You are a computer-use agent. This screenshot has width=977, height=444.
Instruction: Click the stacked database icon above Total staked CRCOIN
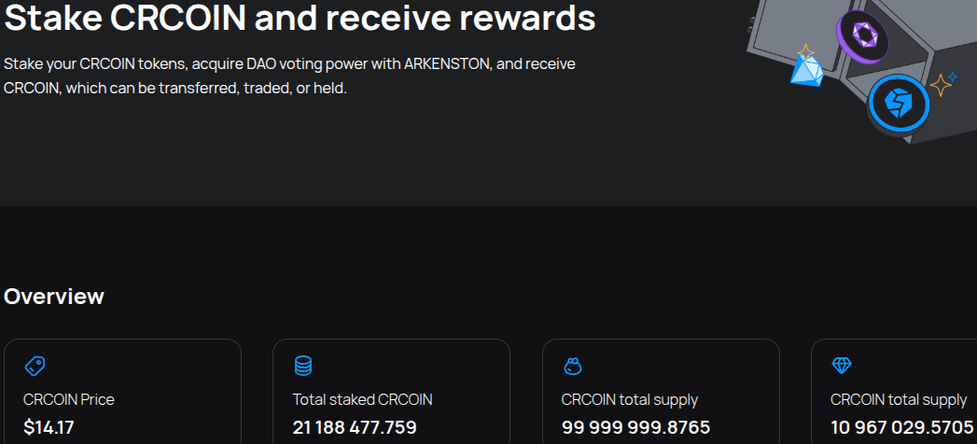[x=303, y=366]
